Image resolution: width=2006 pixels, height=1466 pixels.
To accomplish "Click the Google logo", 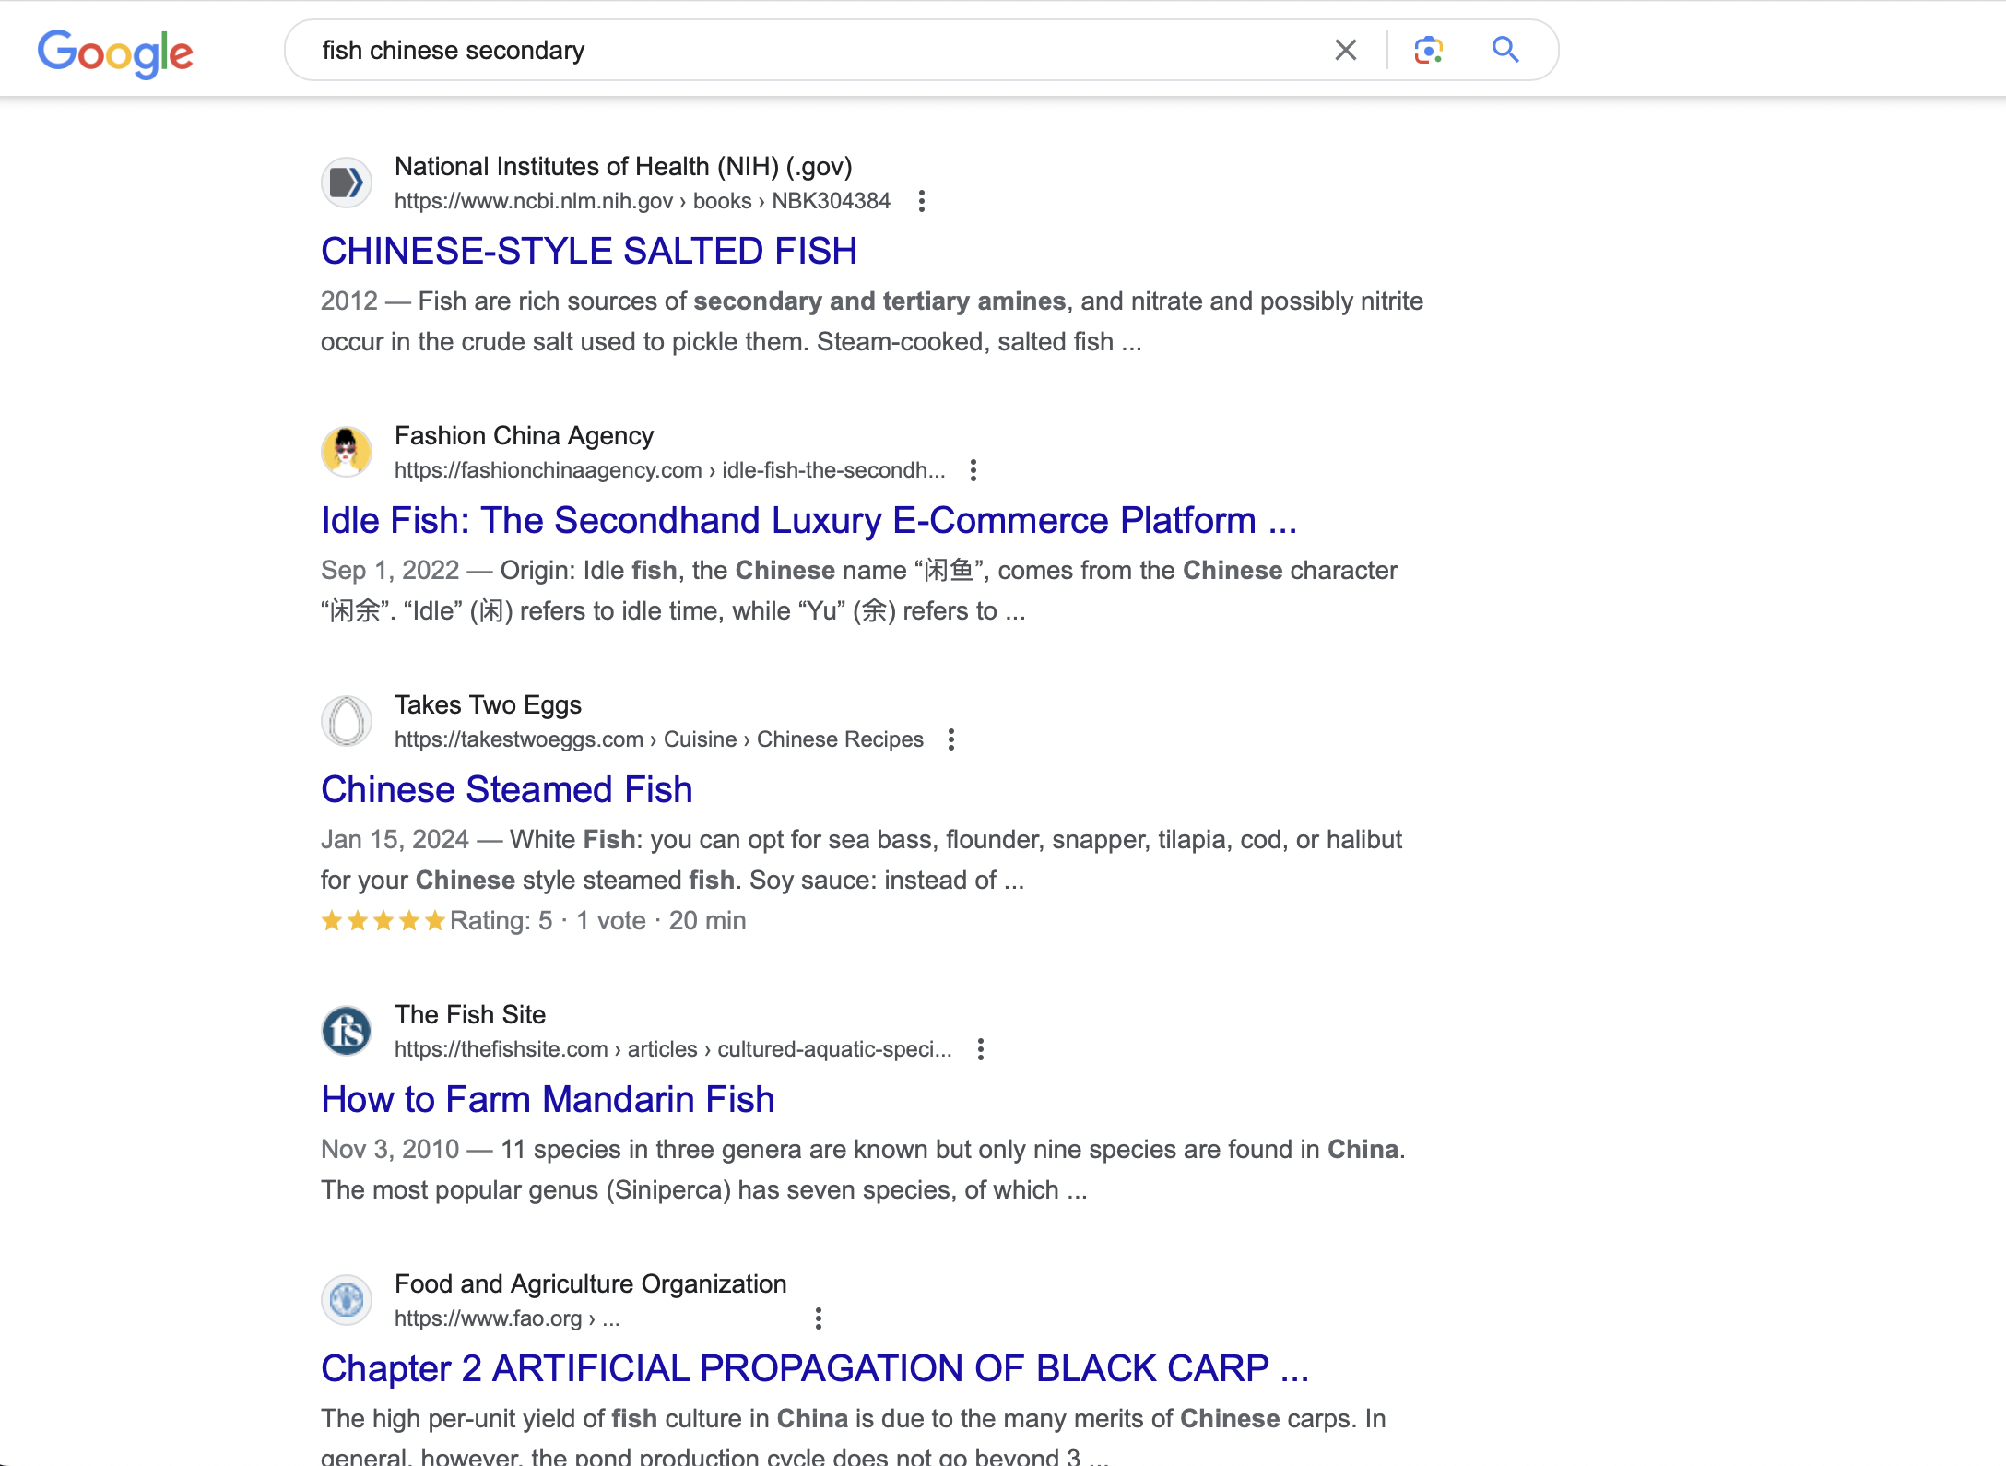I will click(x=115, y=53).
